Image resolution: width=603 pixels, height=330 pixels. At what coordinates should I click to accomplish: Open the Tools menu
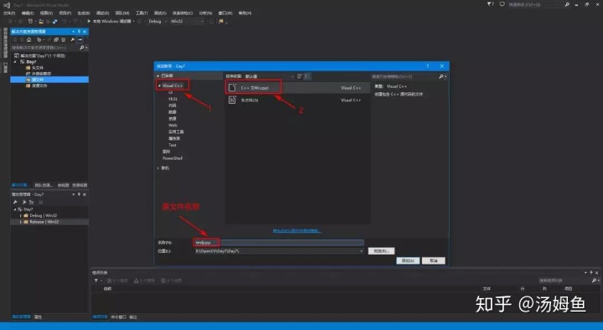142,13
